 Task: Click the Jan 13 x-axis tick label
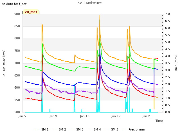pyautogui.click(x=85, y=116)
